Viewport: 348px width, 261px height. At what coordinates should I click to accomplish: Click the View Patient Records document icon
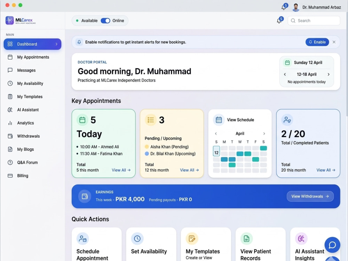(x=246, y=239)
